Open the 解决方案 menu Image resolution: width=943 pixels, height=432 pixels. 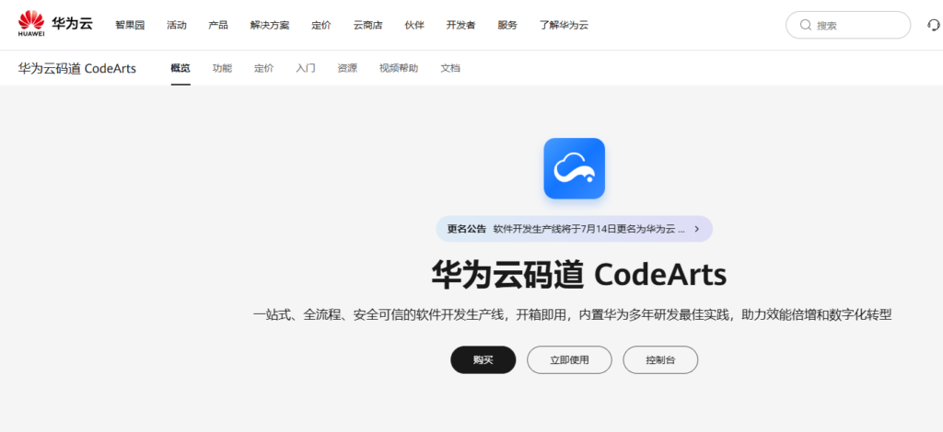pyautogui.click(x=270, y=25)
